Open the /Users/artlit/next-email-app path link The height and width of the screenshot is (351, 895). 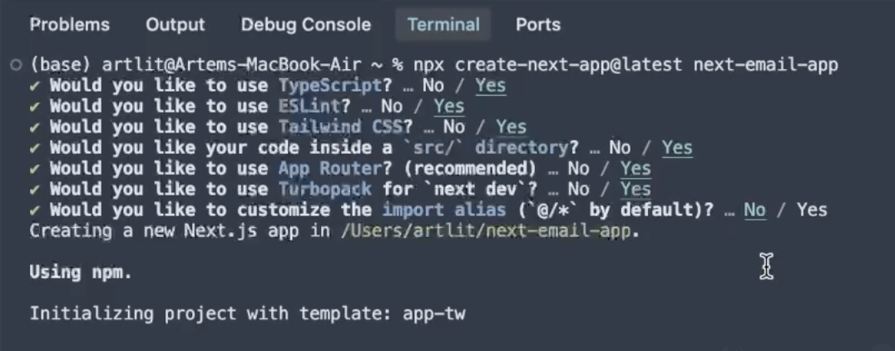(x=490, y=231)
